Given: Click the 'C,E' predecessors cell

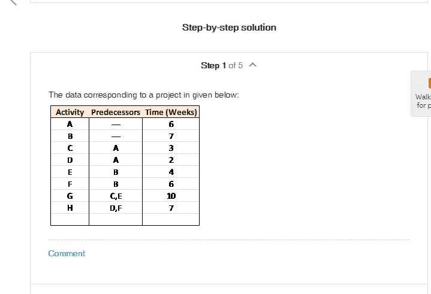Looking at the screenshot, I should click(x=116, y=196).
